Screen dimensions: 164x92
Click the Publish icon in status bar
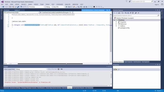pos(155,91)
